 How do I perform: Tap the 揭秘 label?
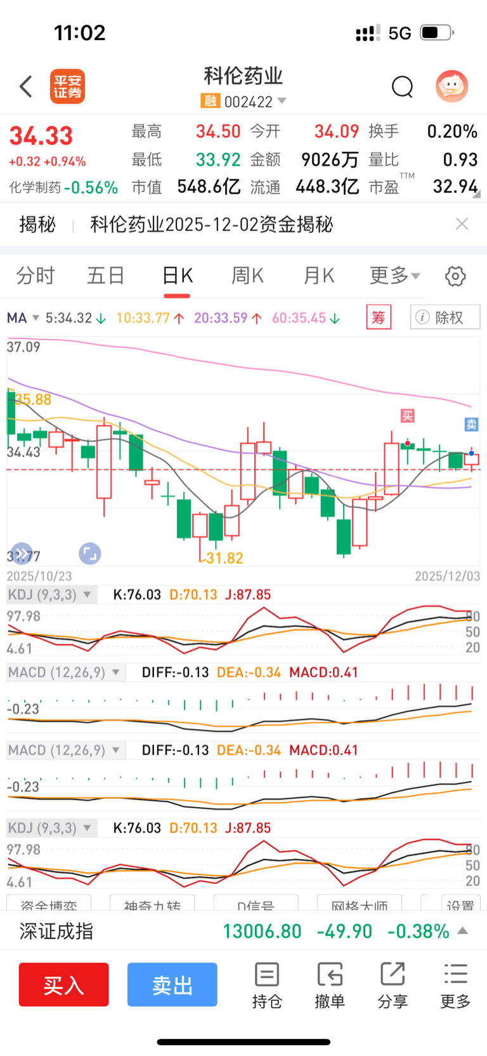pyautogui.click(x=37, y=224)
